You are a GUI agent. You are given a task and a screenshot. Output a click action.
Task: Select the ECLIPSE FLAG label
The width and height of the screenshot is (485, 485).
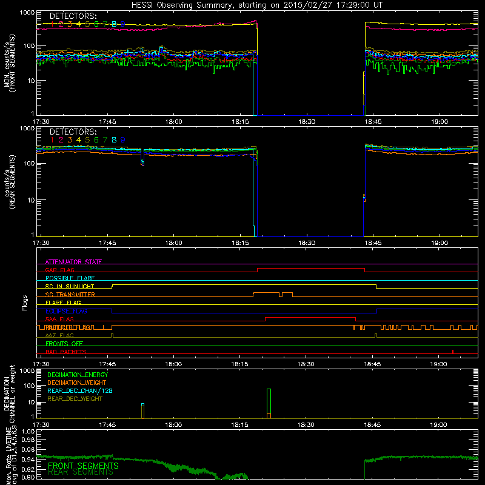[66, 311]
